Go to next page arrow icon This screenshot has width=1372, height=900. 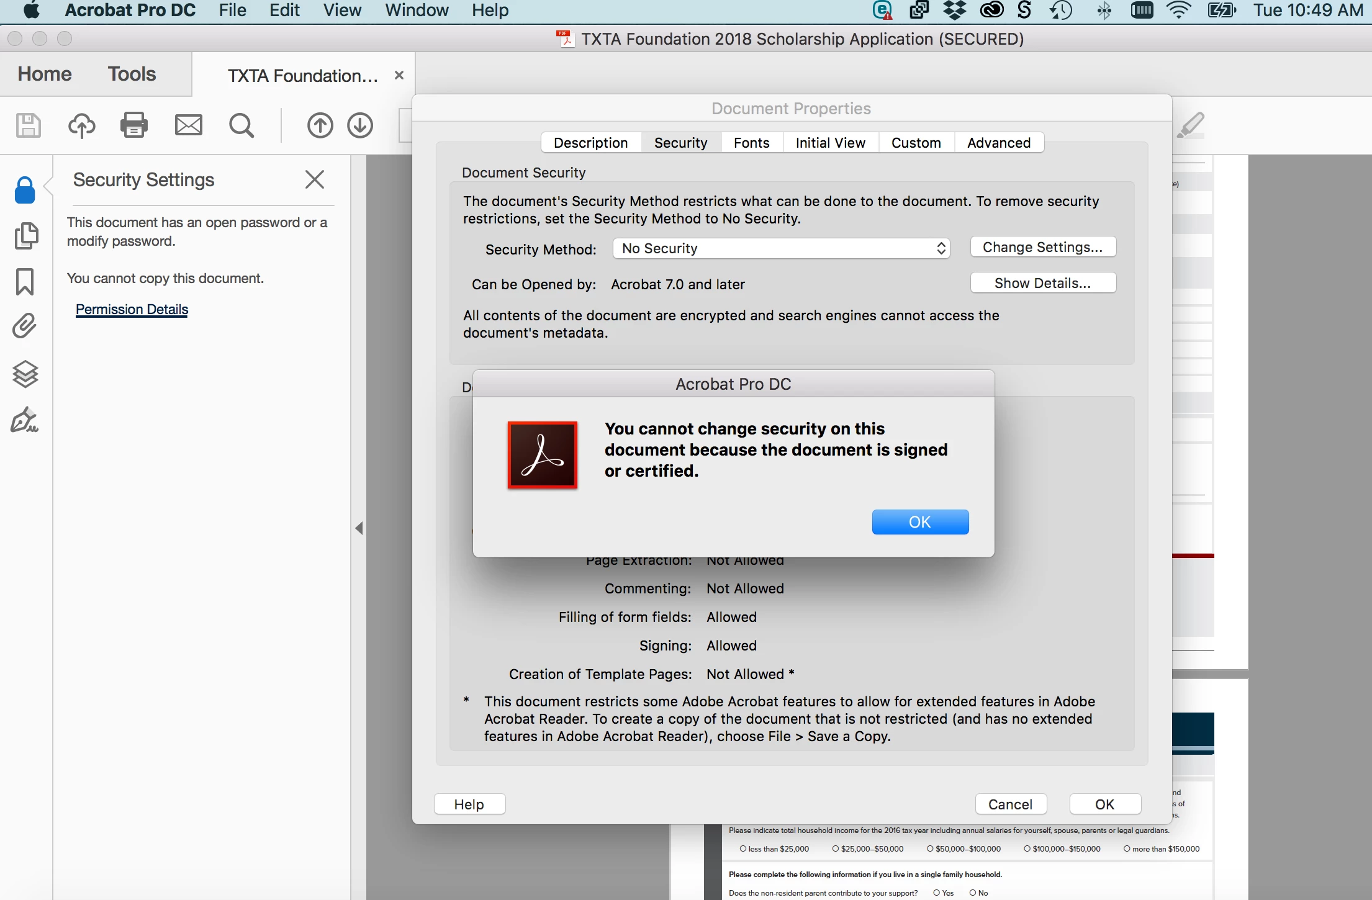[x=360, y=125]
